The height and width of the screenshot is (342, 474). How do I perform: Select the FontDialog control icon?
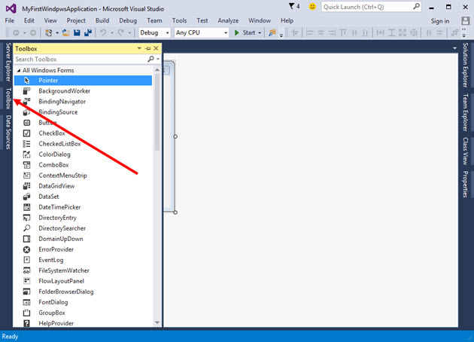tap(26, 302)
